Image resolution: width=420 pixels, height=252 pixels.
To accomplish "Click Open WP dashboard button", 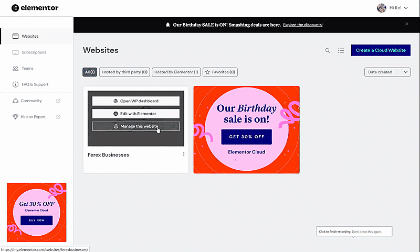I will [x=136, y=101].
